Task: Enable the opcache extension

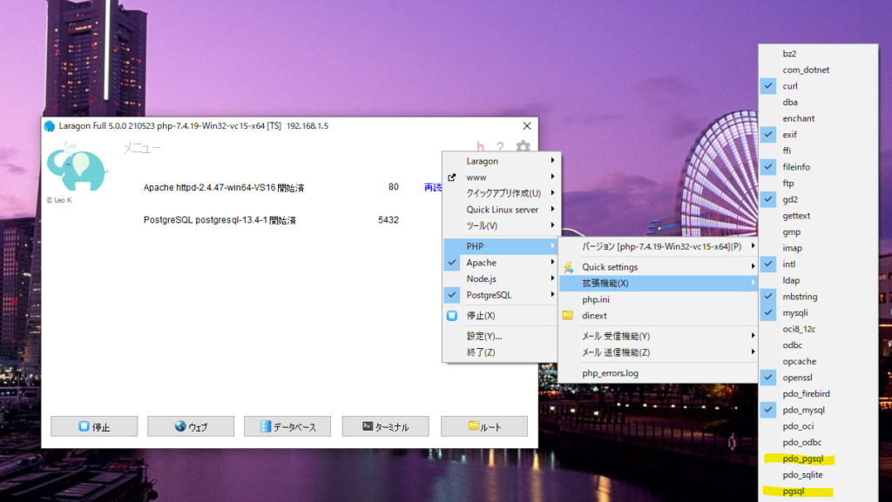Action: click(x=818, y=361)
